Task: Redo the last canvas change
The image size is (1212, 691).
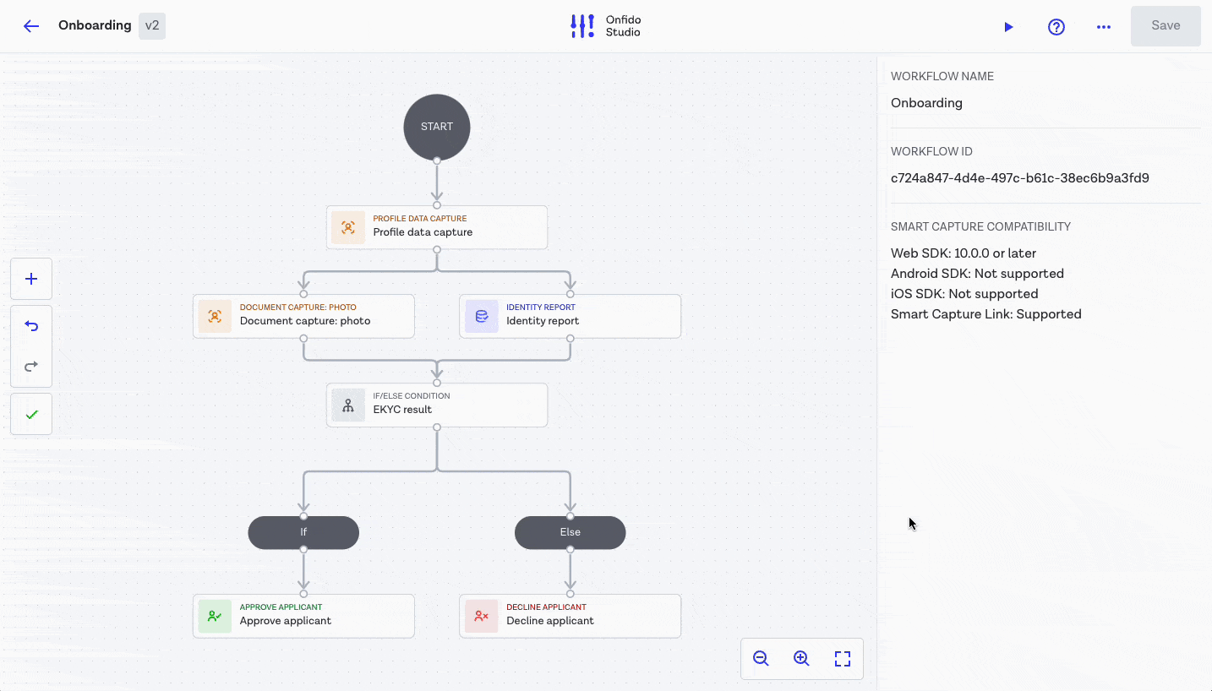Action: [x=31, y=366]
